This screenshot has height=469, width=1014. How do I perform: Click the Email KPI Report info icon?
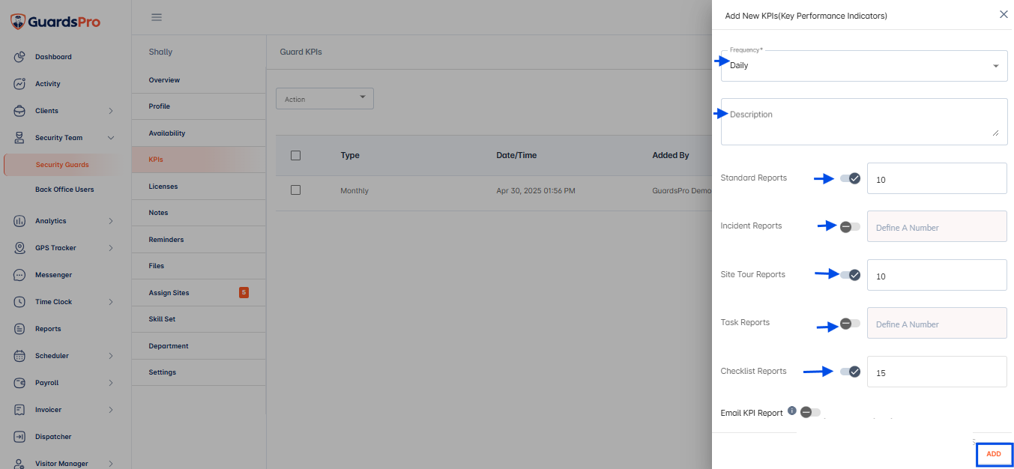[x=792, y=411]
